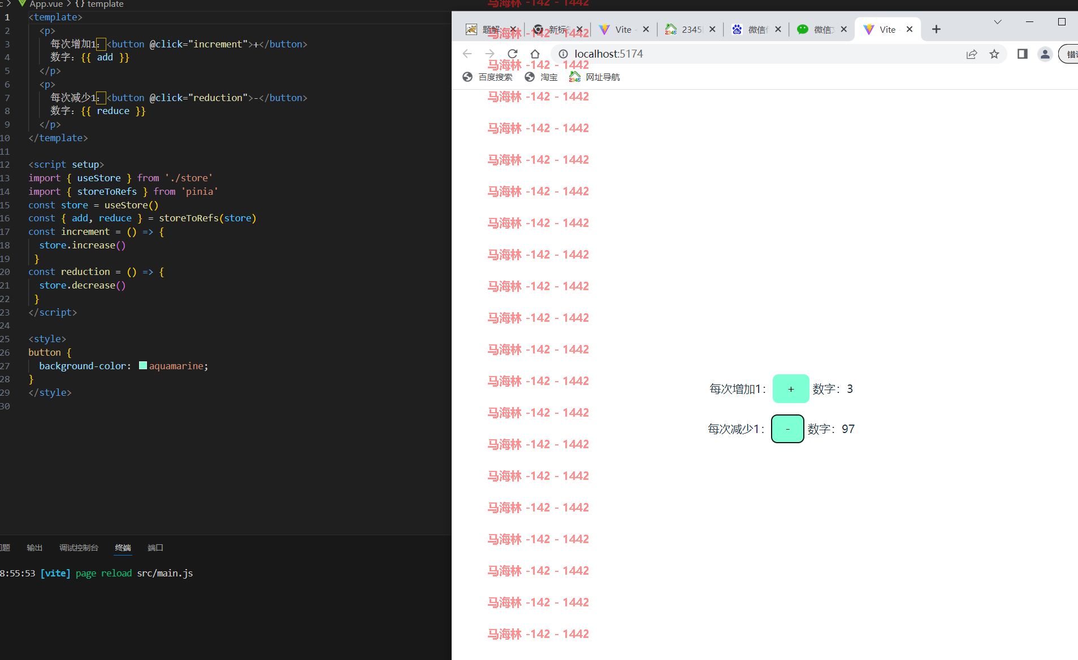
Task: Open the 百度搜索 bookmark
Action: coord(487,77)
